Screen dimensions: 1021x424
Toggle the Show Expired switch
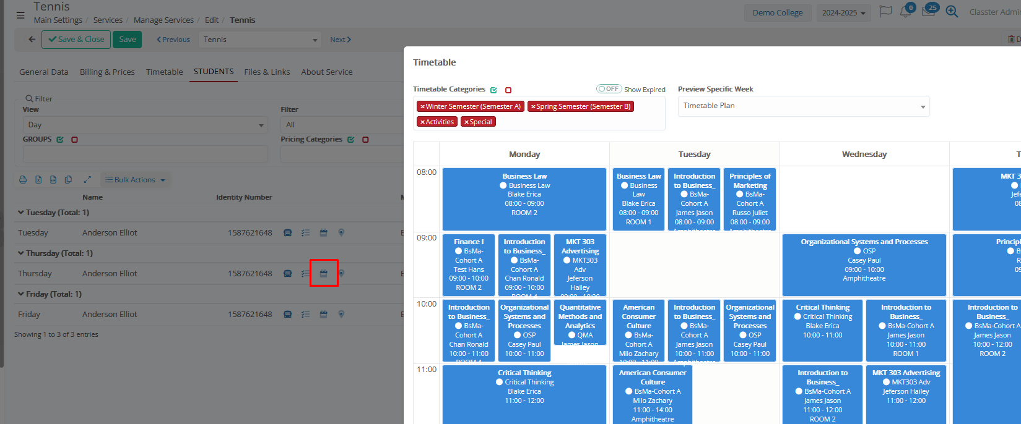[609, 89]
